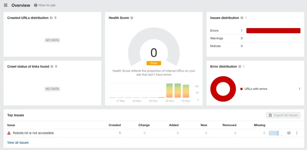
Task: Click the red Errors distribution bar
Action: (x=273, y=30)
